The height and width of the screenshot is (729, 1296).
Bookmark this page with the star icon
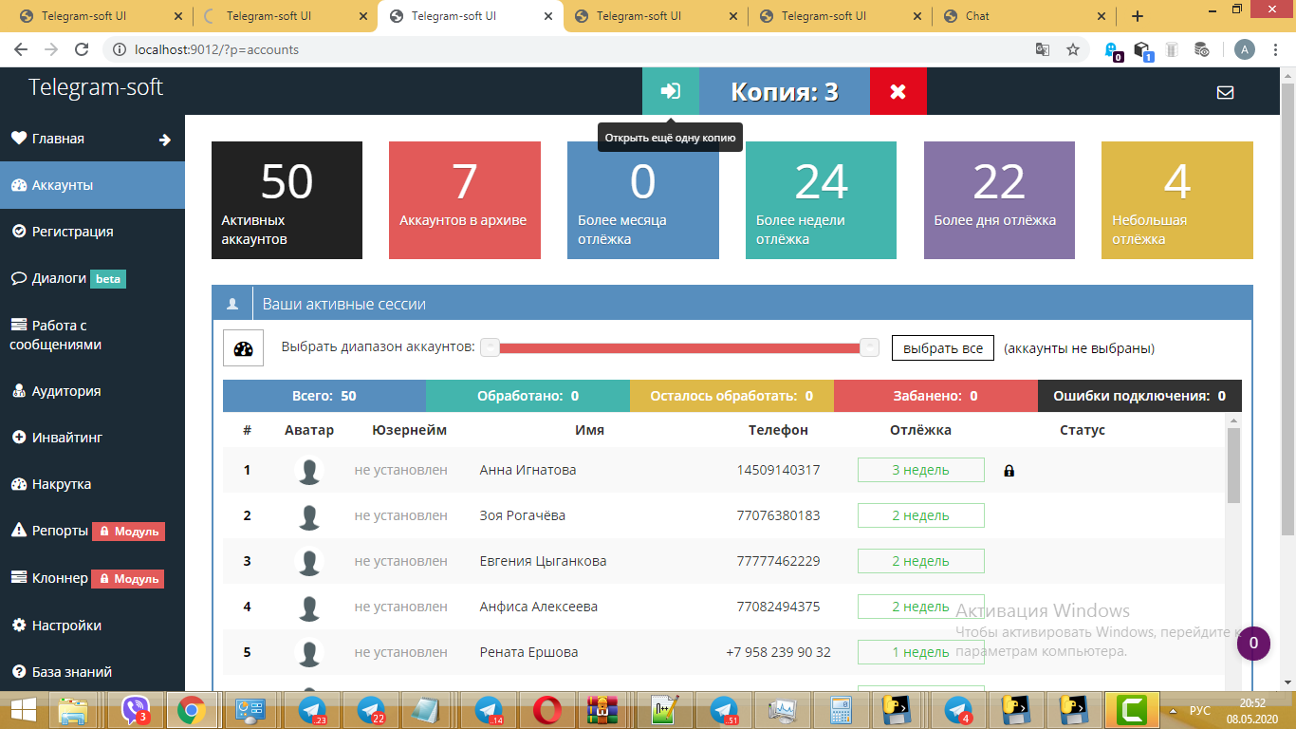(1073, 49)
